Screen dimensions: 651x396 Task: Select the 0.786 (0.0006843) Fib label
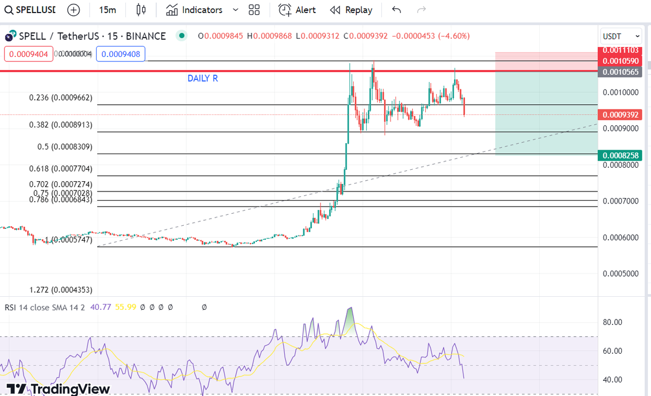click(61, 200)
